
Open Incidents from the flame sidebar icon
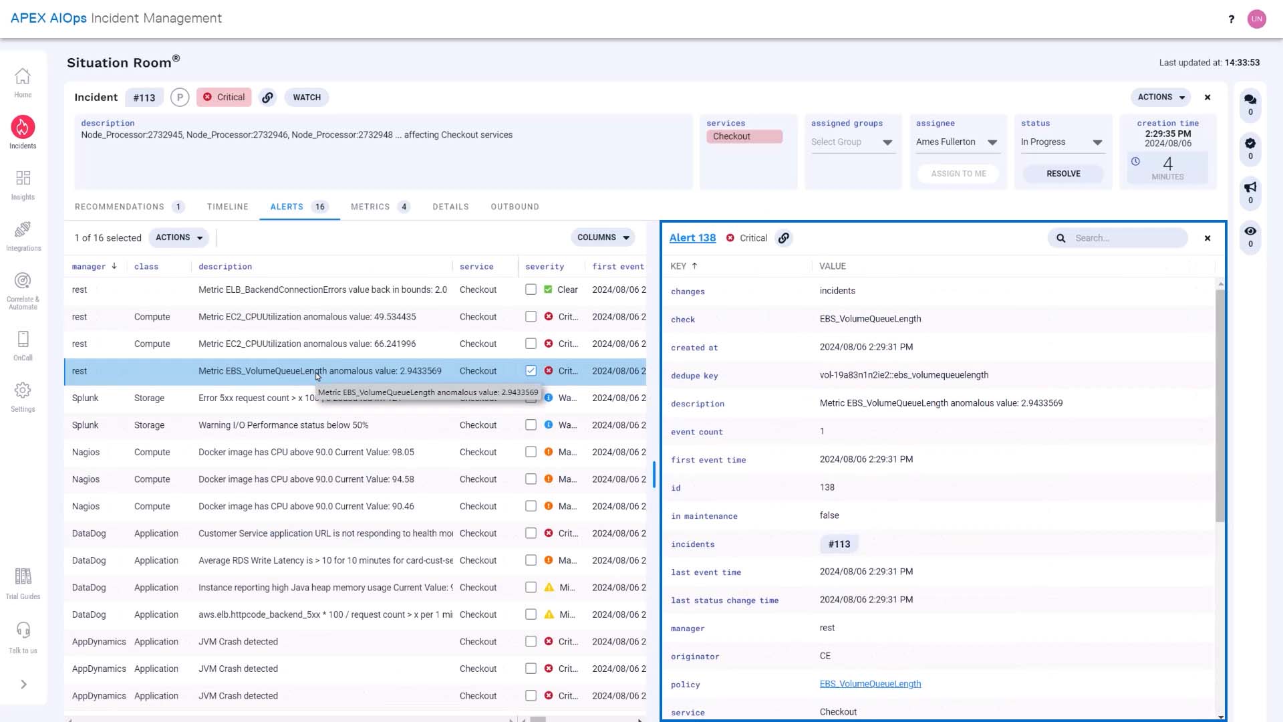pos(23,127)
